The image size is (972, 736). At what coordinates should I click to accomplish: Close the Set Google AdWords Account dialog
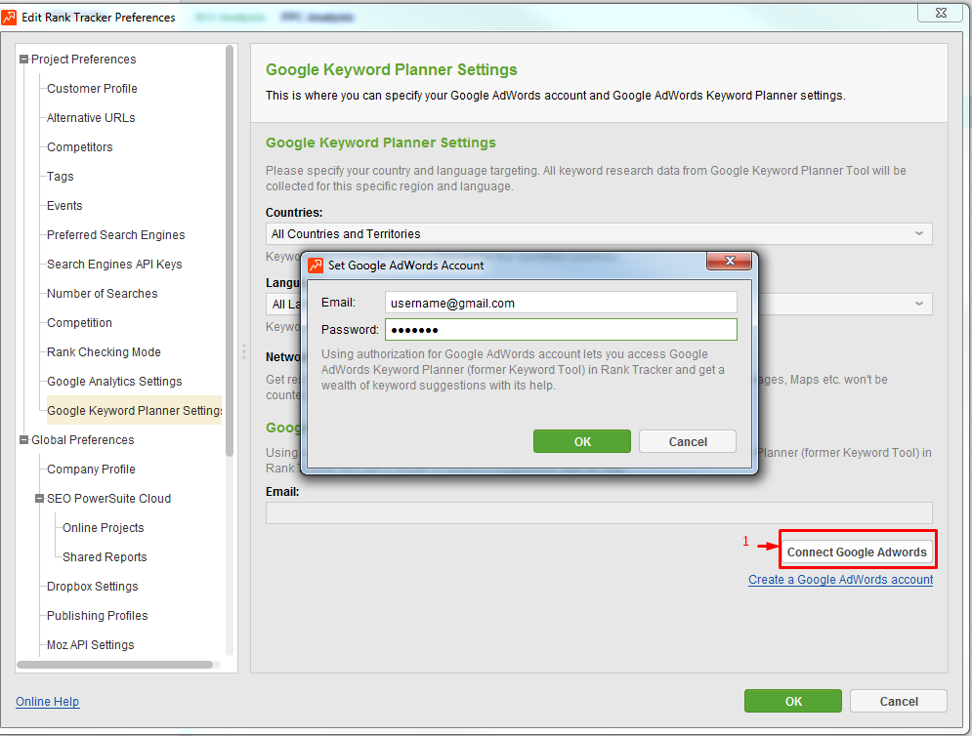pos(730,261)
